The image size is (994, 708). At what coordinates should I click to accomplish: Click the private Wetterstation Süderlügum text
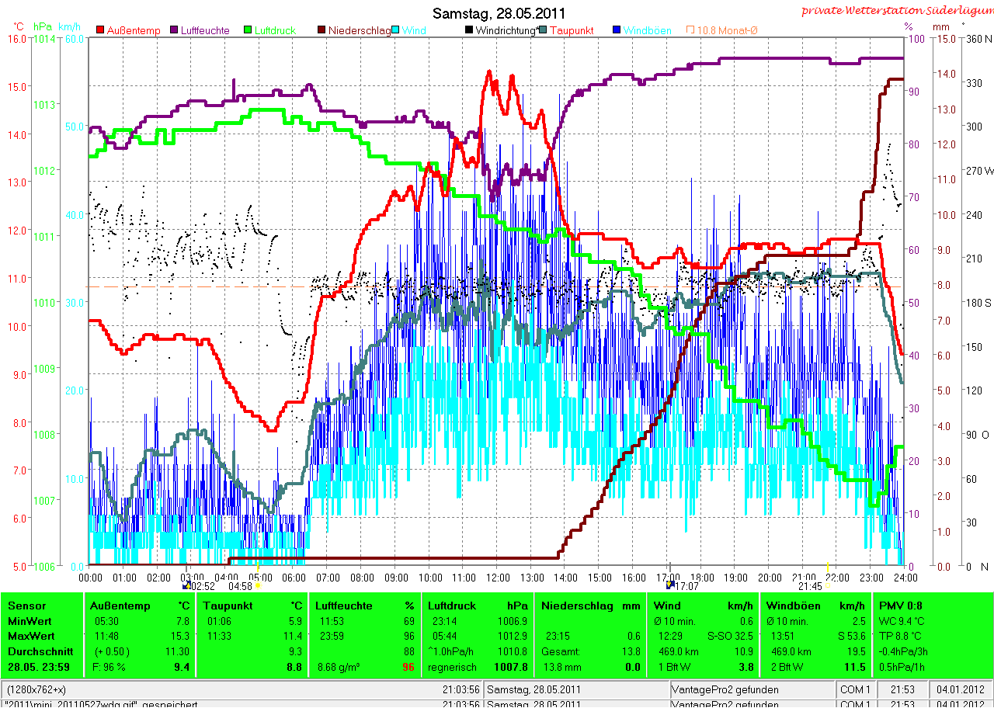tap(897, 10)
